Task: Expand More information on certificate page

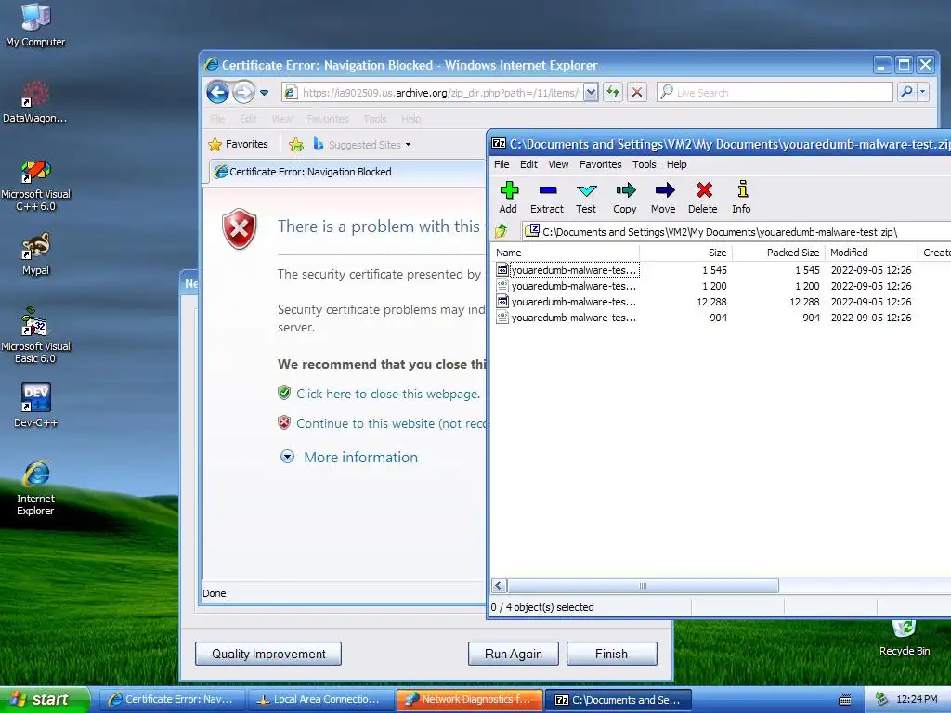Action: click(x=349, y=457)
